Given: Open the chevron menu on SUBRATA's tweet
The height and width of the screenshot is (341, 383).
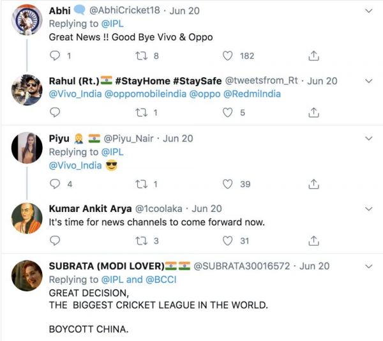Looking at the screenshot, I should coord(368,266).
